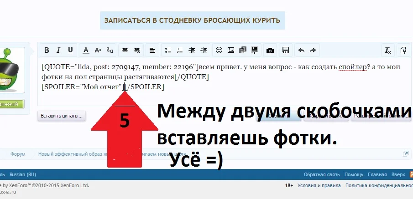Change language via 'Russian (RU)' link
Viewport: 413px width, 199px height.
click(x=23, y=174)
